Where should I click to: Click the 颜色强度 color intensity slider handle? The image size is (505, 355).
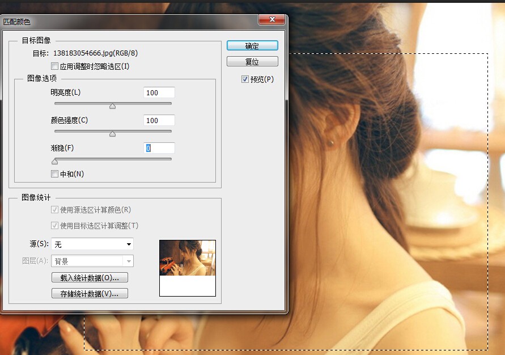click(x=112, y=134)
